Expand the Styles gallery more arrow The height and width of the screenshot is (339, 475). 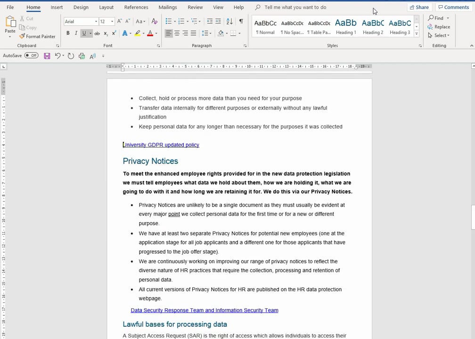pos(417,34)
